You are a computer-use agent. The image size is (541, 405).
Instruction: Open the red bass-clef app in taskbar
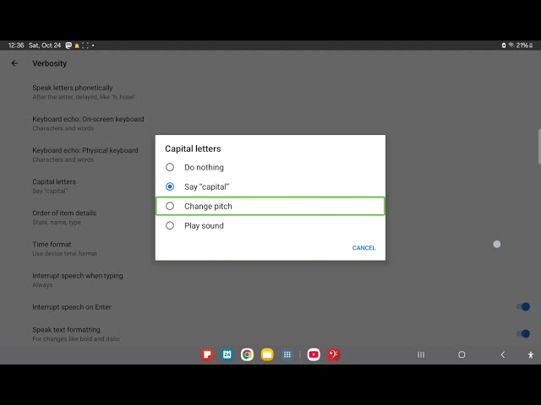point(334,354)
